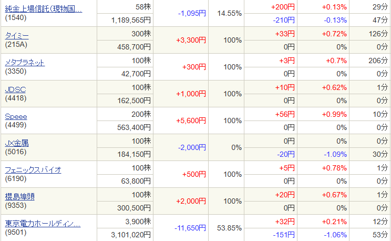The image size is (391, 241).
Task: Open the フェニックスバイオ stock link
Action: (33, 170)
